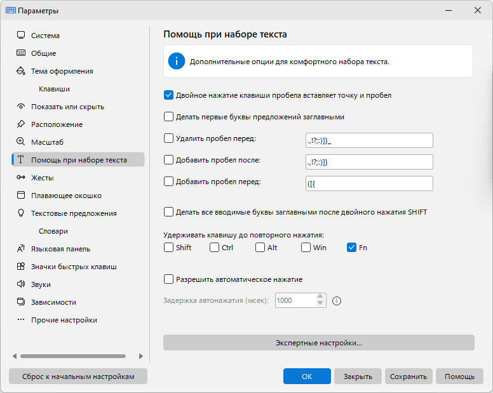Click the Экспертные настройки button
493x393 pixels.
point(319,343)
